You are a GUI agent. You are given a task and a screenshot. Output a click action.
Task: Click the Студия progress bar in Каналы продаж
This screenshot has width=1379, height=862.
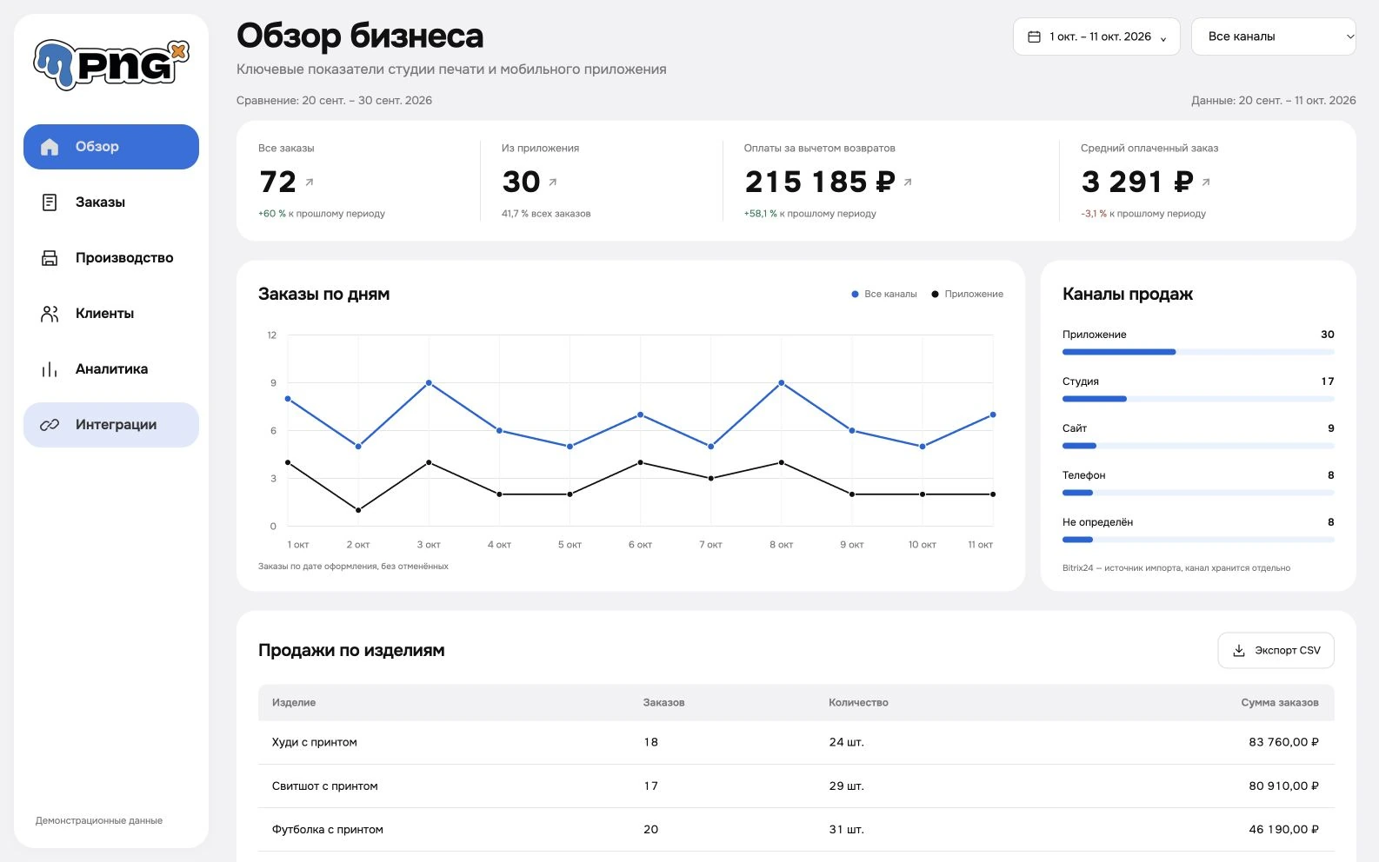pos(1198,399)
